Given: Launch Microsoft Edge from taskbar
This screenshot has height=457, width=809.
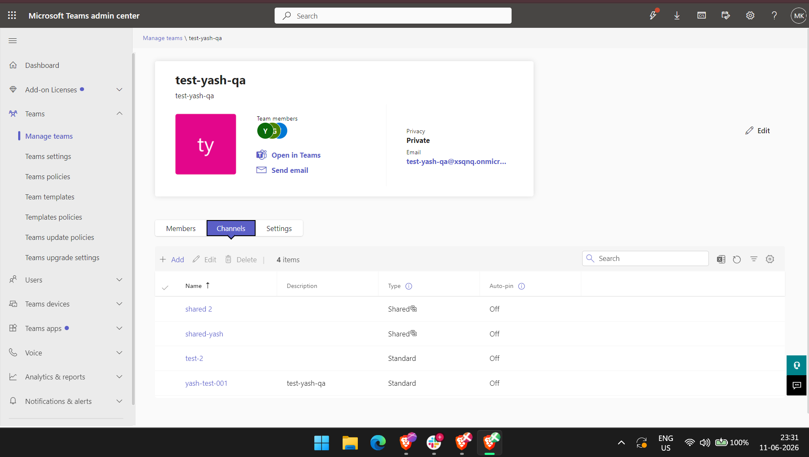Looking at the screenshot, I should click(x=378, y=443).
